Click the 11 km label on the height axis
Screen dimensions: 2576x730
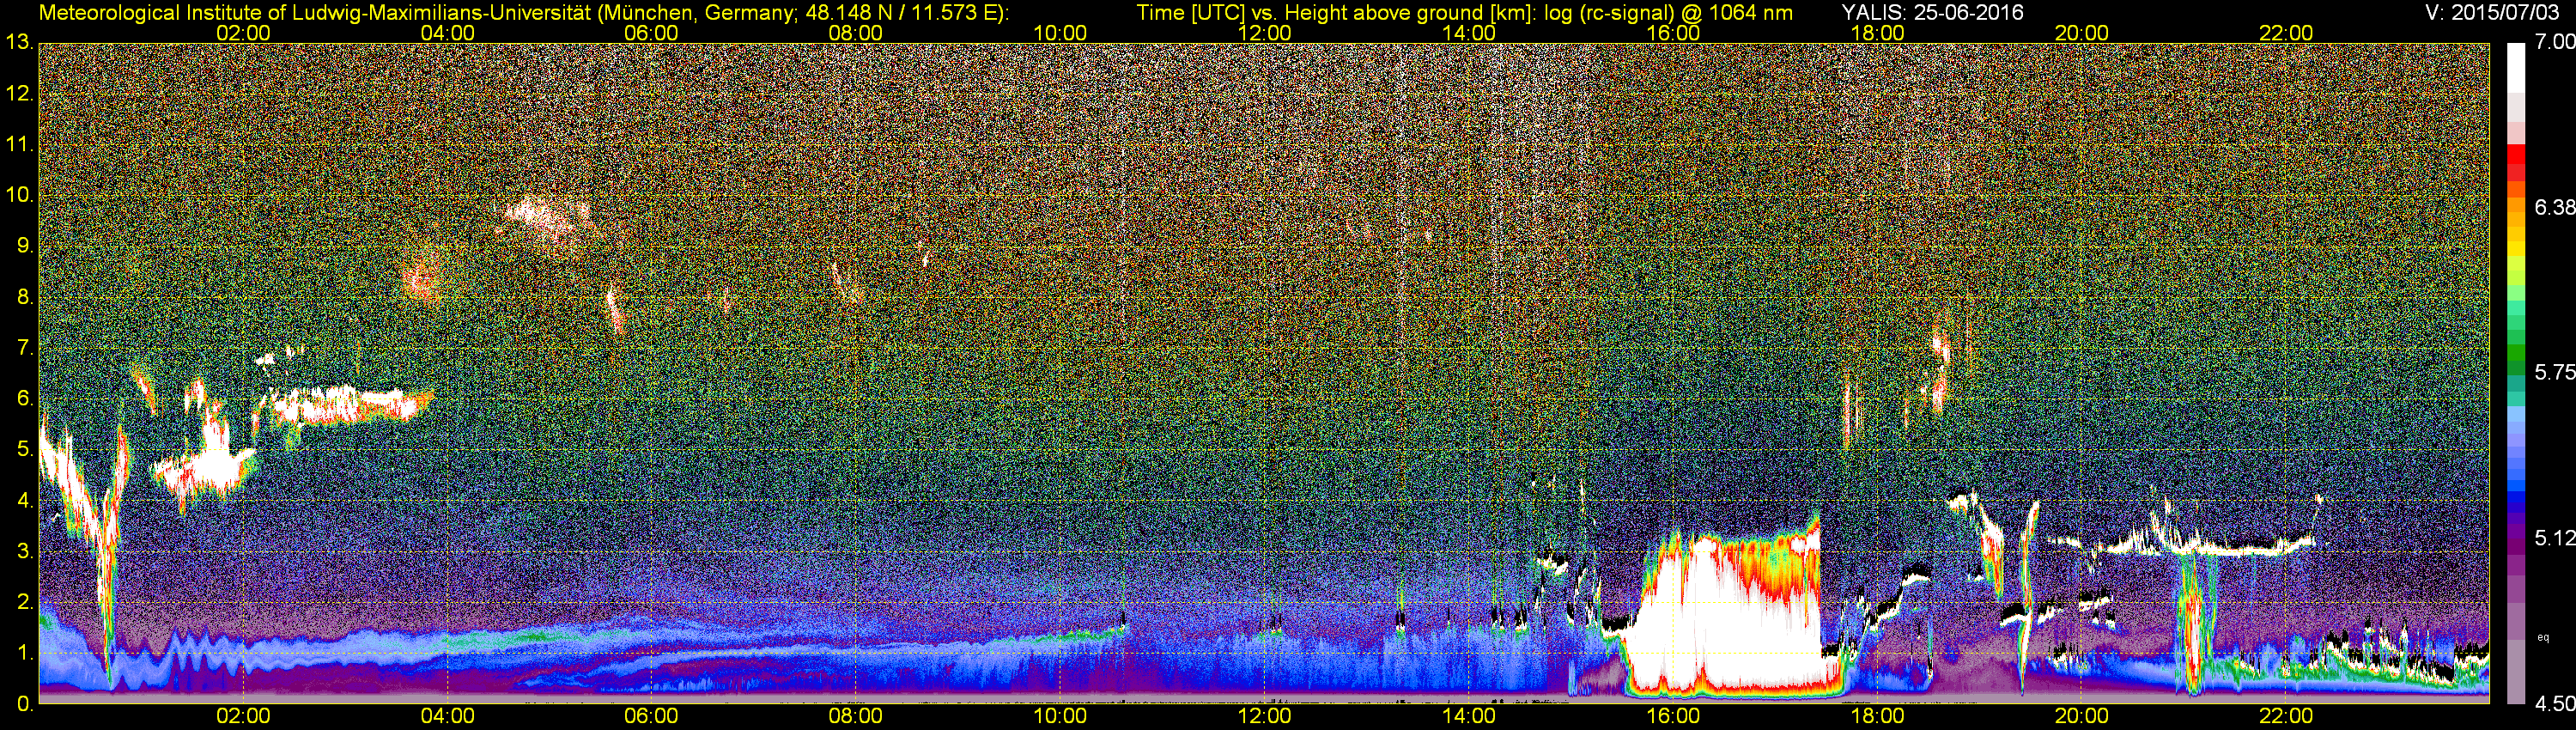point(18,144)
